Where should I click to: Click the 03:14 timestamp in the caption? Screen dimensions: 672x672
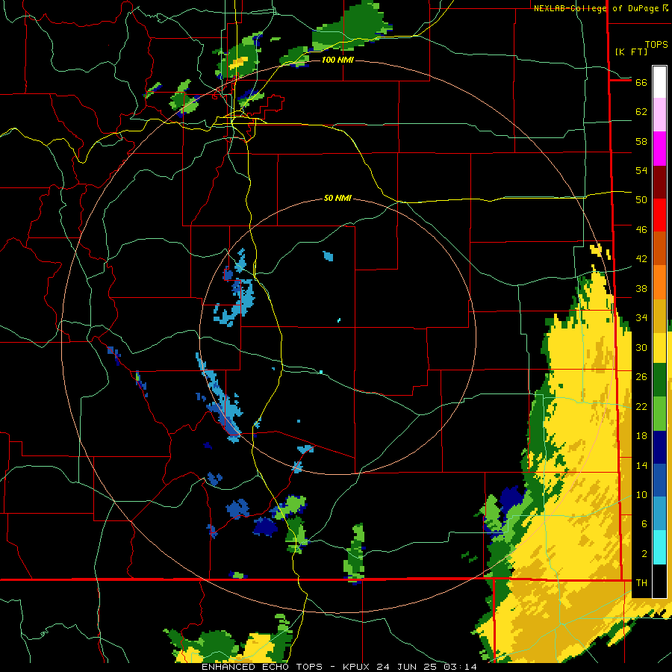point(459,667)
